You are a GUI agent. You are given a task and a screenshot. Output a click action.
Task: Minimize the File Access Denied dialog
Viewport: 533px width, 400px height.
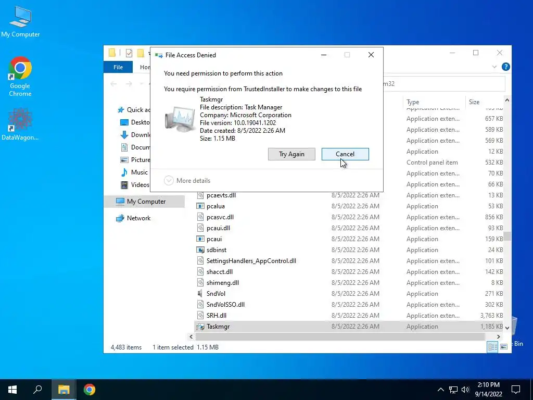324,55
